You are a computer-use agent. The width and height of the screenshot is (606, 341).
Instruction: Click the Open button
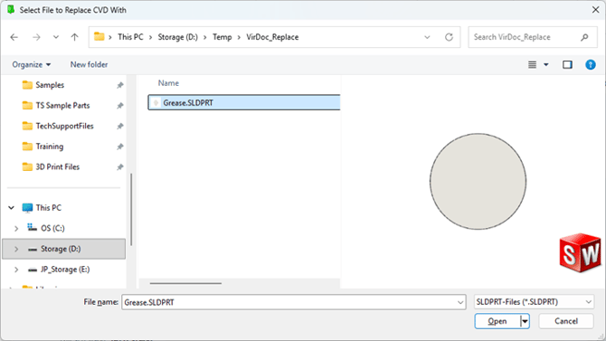click(x=497, y=321)
